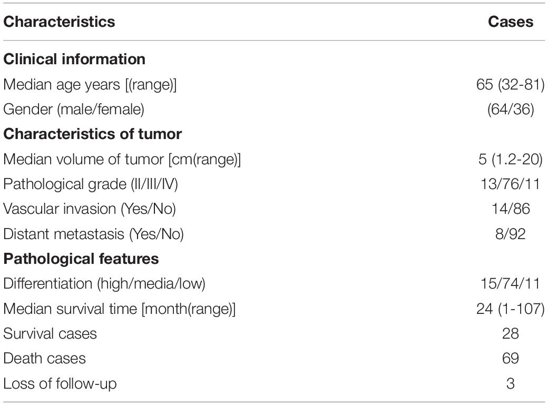The width and height of the screenshot is (548, 405).
Task: Click the Cases column header
Action: [510, 22]
